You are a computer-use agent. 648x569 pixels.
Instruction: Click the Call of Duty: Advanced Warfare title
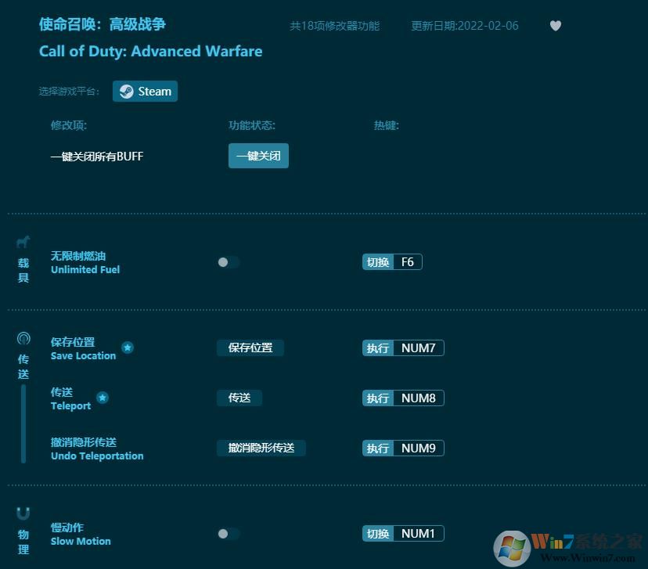(x=151, y=51)
